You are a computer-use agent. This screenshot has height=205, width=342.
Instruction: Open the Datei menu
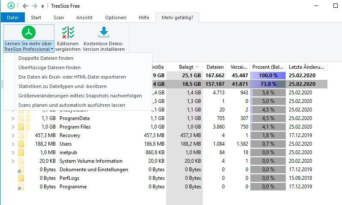pos(13,18)
